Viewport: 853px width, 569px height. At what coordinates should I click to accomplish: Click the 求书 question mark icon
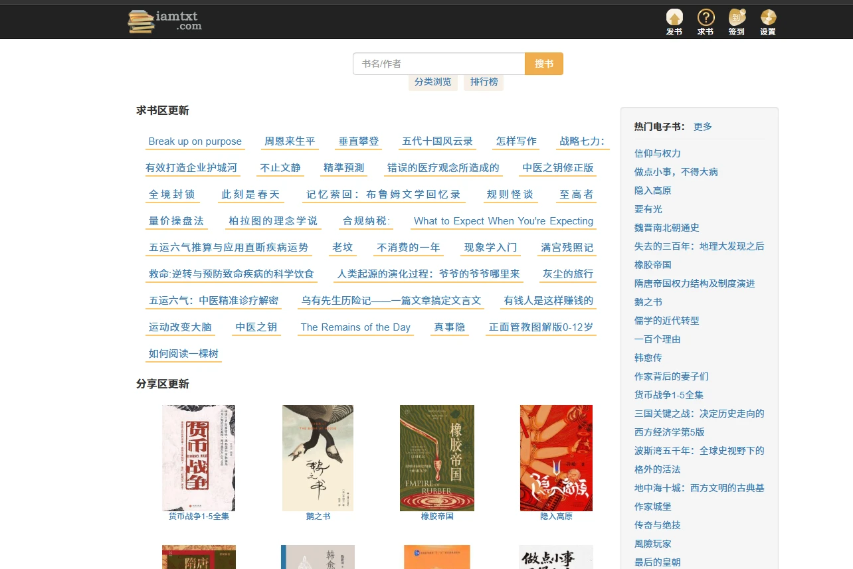click(x=705, y=18)
